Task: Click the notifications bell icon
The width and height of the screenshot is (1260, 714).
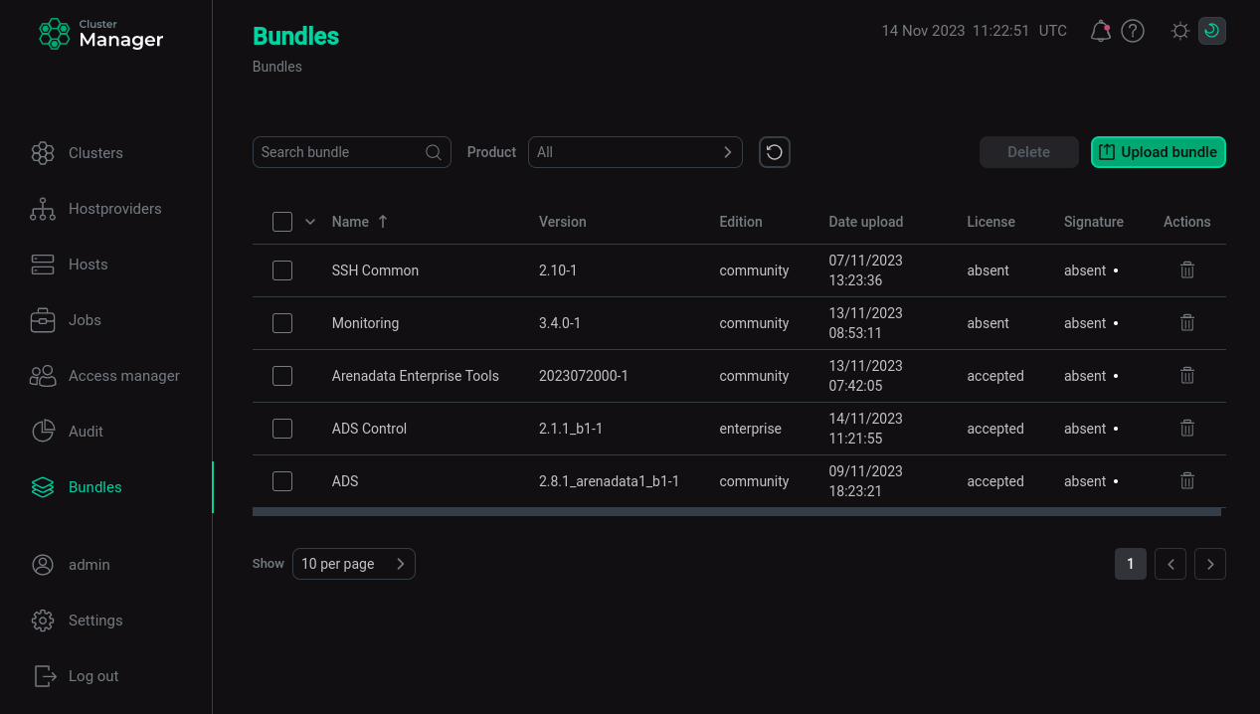Action: tap(1100, 31)
